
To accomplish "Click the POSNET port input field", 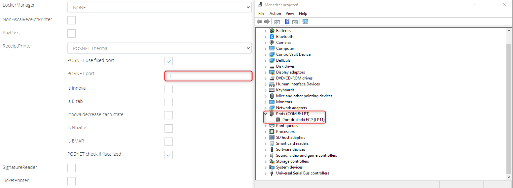I will (208, 76).
